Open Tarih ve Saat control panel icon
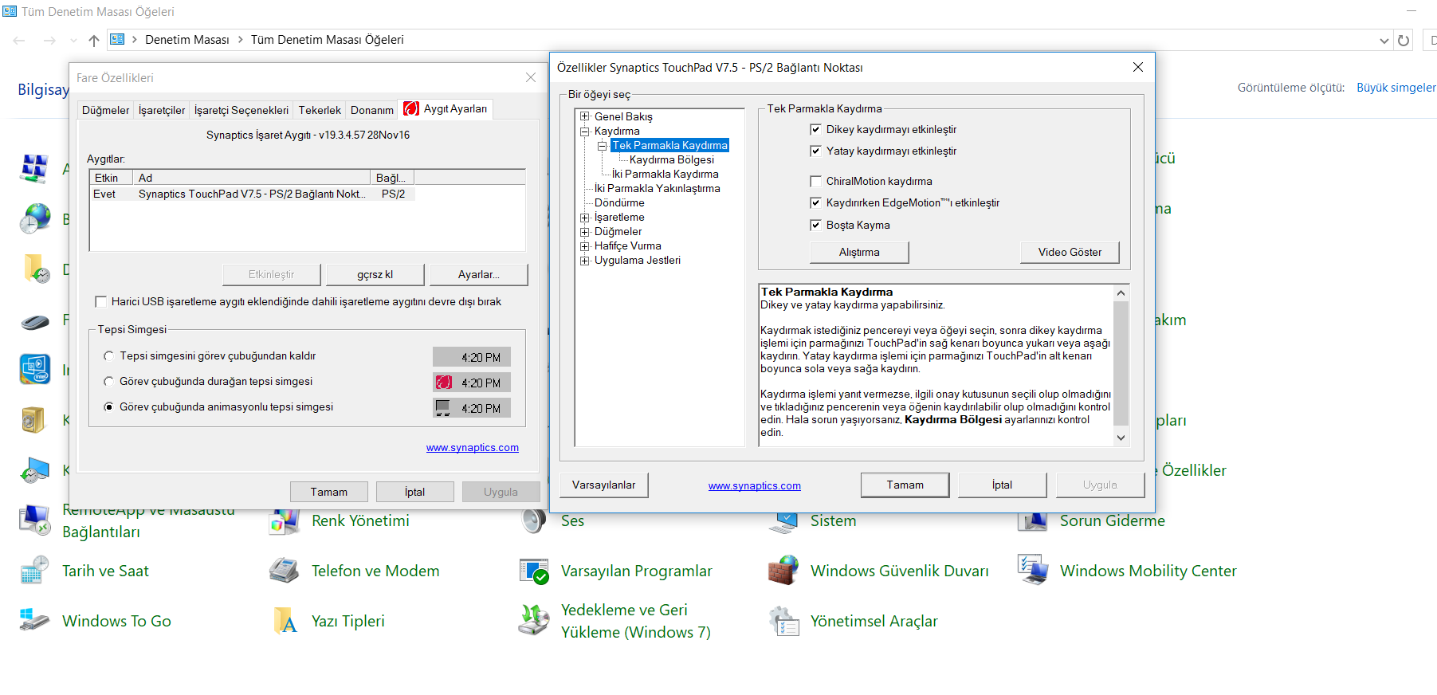Viewport: 1437px width, 695px height. point(35,571)
